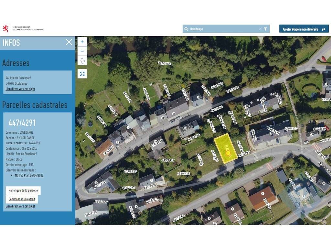331x248 pixels.
Task: Click parcel label 453/2130 on map
Action: point(130,171)
